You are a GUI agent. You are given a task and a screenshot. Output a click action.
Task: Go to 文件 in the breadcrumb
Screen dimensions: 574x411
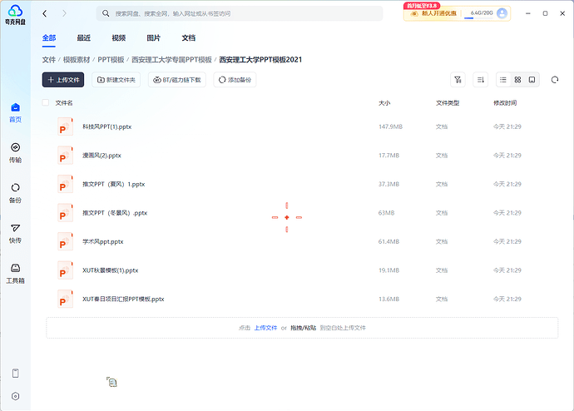pos(49,60)
